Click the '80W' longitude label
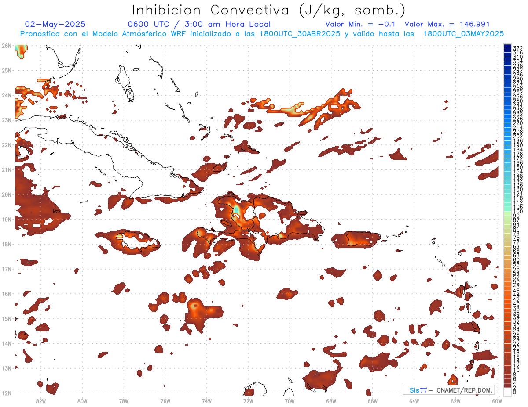 pyautogui.click(x=82, y=400)
